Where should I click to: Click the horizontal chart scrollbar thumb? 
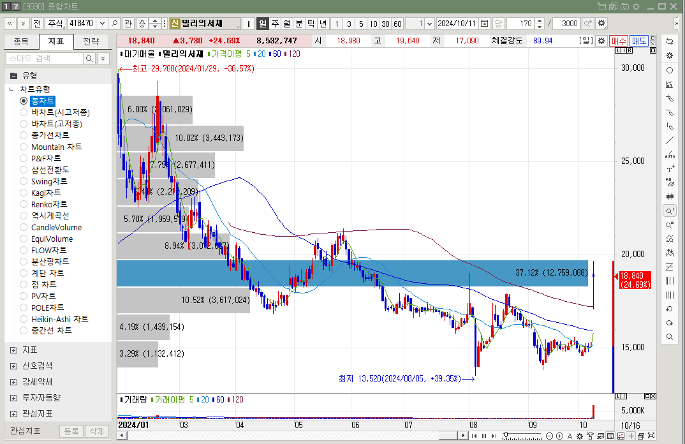point(448,436)
